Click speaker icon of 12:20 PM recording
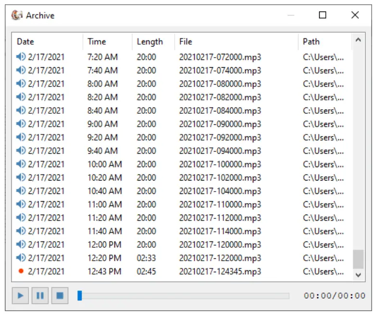 21,258
